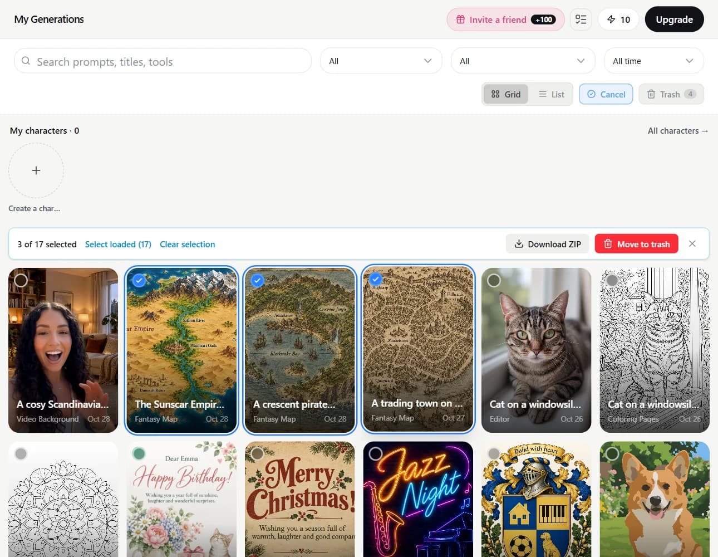Screen dimensions: 718x557
Task: Dismiss the selection bar with the X icon
Action: (692, 243)
